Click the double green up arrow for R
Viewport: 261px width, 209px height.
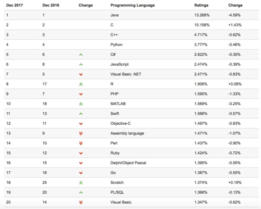pyautogui.click(x=81, y=84)
